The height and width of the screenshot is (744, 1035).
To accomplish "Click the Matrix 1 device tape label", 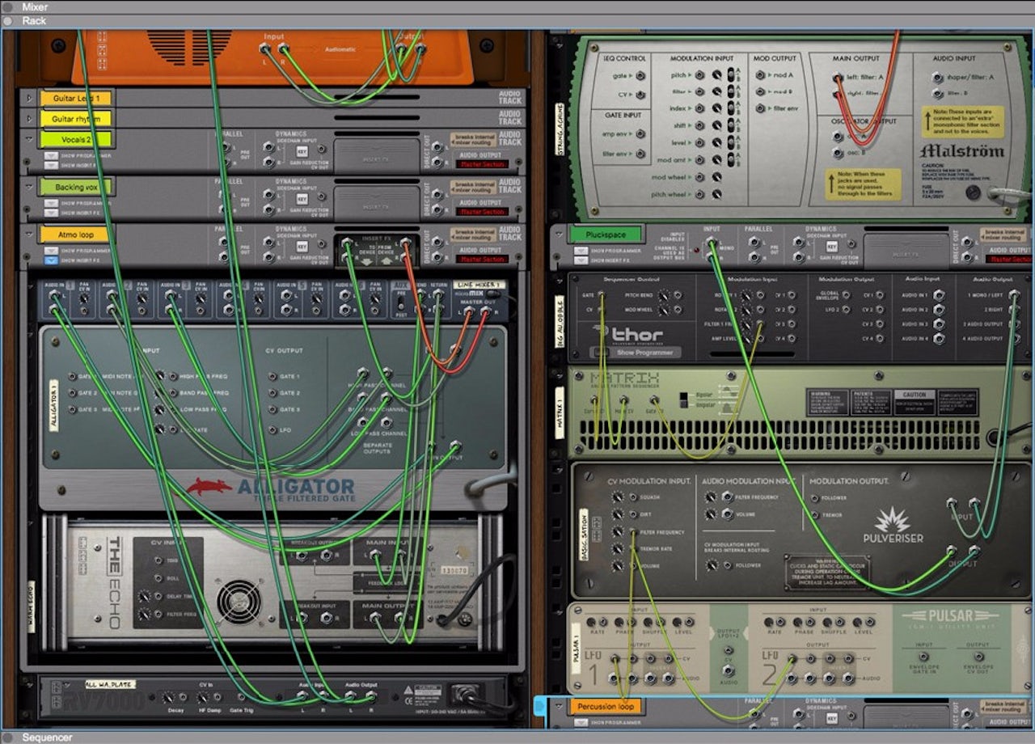I will pyautogui.click(x=560, y=412).
